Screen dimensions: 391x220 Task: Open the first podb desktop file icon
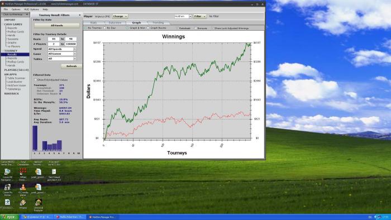38,171
